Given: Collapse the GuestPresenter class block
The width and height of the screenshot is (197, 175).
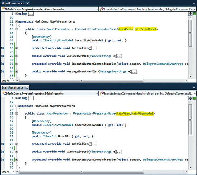Looking at the screenshot, I should click(16, 29).
